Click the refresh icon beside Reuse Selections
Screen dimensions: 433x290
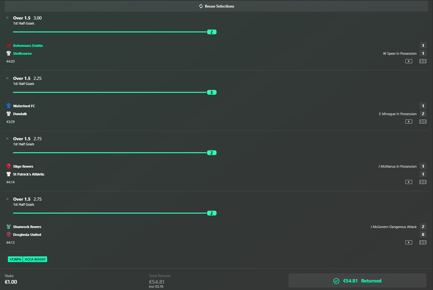pyautogui.click(x=201, y=6)
